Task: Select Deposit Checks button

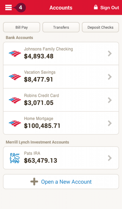Action: coord(100,27)
